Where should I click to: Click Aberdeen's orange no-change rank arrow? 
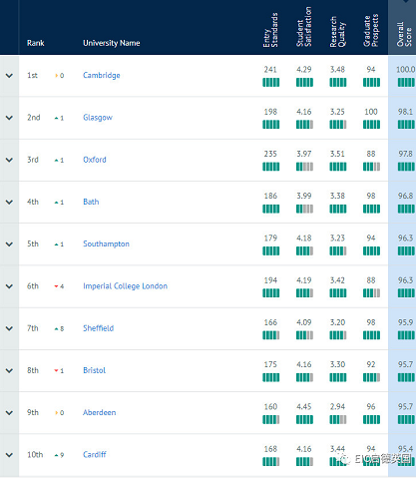[x=57, y=413]
